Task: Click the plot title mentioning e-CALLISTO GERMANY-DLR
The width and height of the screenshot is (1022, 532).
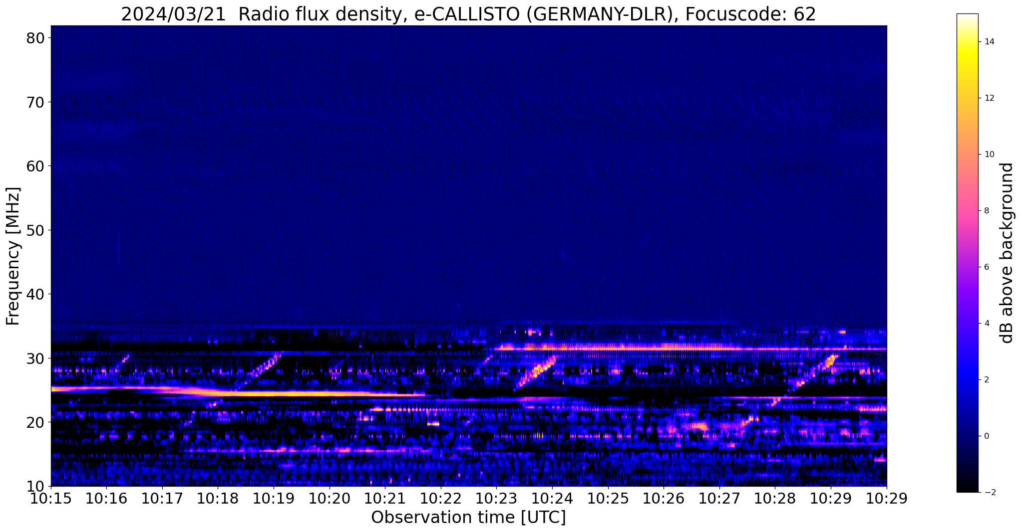Action: pyautogui.click(x=468, y=14)
